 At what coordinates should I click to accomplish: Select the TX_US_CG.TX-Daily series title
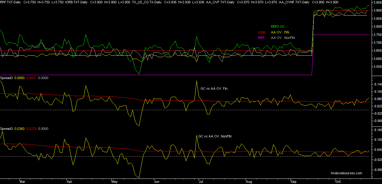tap(147, 2)
